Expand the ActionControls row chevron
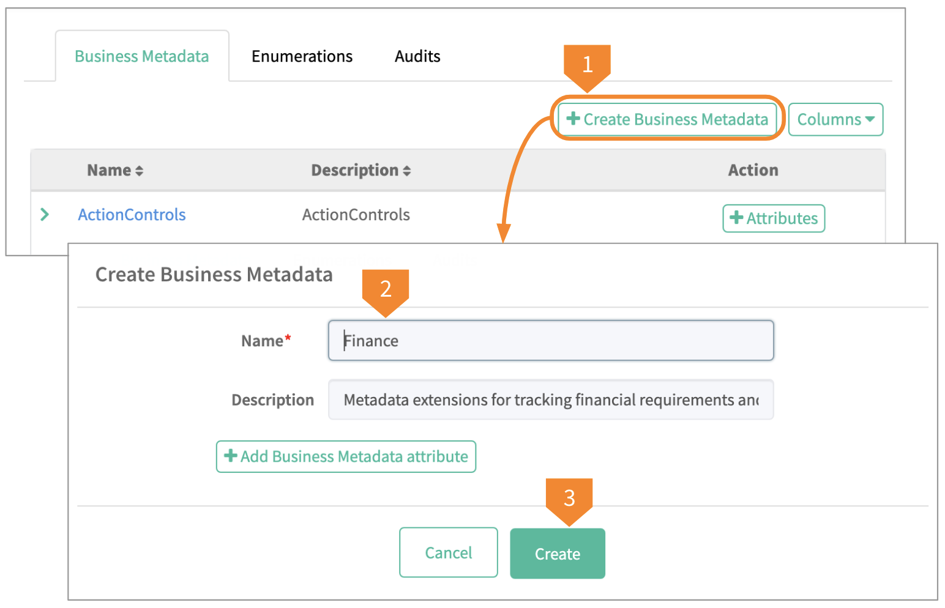945x608 pixels. 45,215
